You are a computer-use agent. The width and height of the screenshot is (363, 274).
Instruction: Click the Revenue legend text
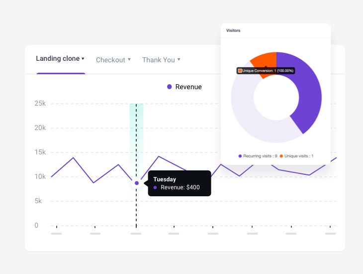188,87
